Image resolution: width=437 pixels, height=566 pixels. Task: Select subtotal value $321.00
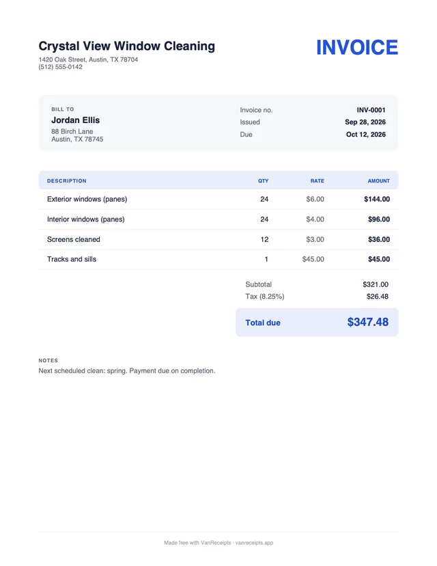pos(376,284)
